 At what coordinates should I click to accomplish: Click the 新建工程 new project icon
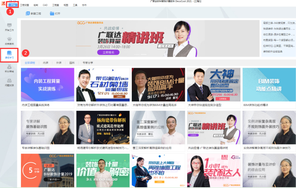point(27,14)
